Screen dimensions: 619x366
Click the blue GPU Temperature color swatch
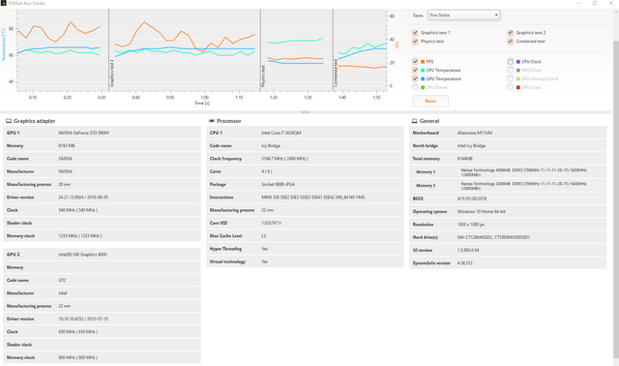coord(423,79)
